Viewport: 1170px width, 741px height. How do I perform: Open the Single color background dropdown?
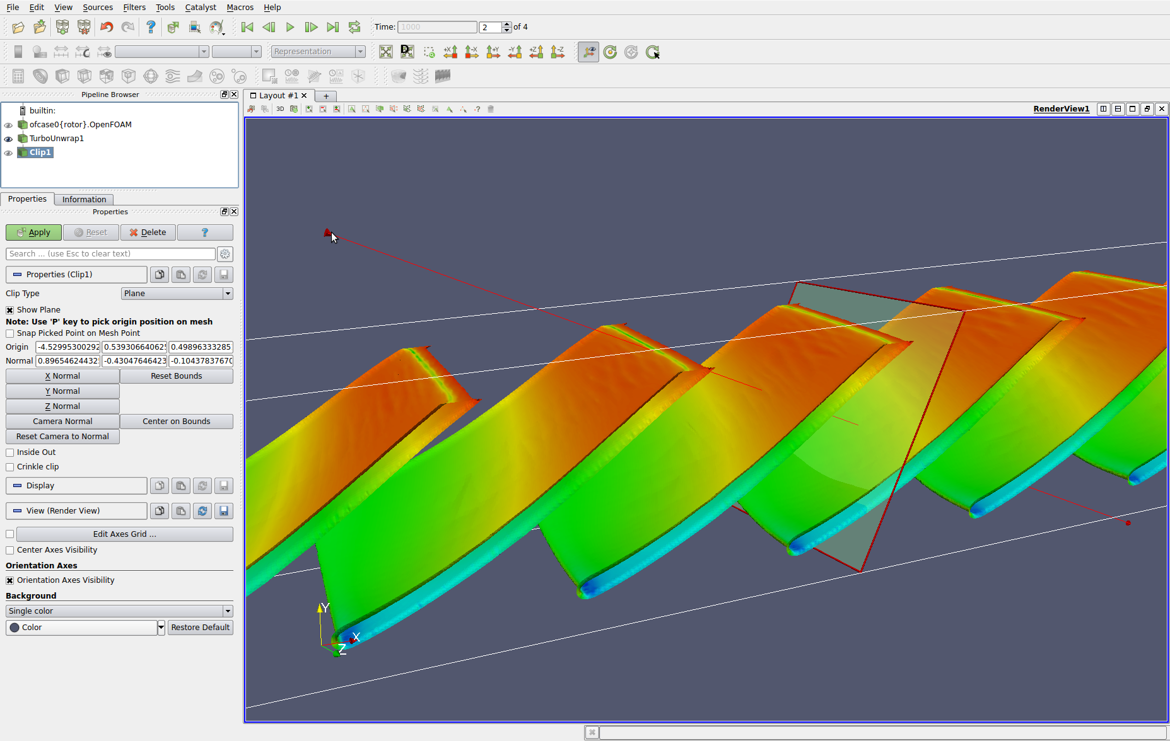(x=119, y=611)
